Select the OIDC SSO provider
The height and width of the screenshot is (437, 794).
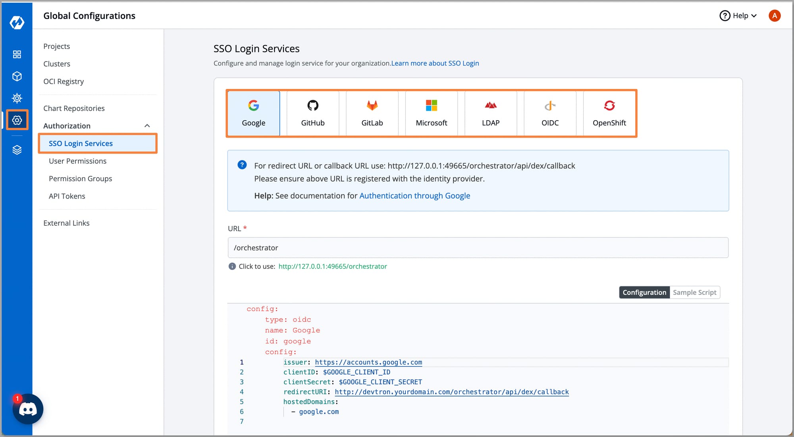click(x=550, y=113)
